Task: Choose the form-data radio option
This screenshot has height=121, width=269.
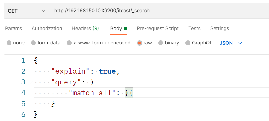Action: tap(33, 43)
